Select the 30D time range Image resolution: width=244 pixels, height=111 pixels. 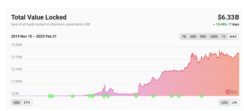[x=193, y=37]
